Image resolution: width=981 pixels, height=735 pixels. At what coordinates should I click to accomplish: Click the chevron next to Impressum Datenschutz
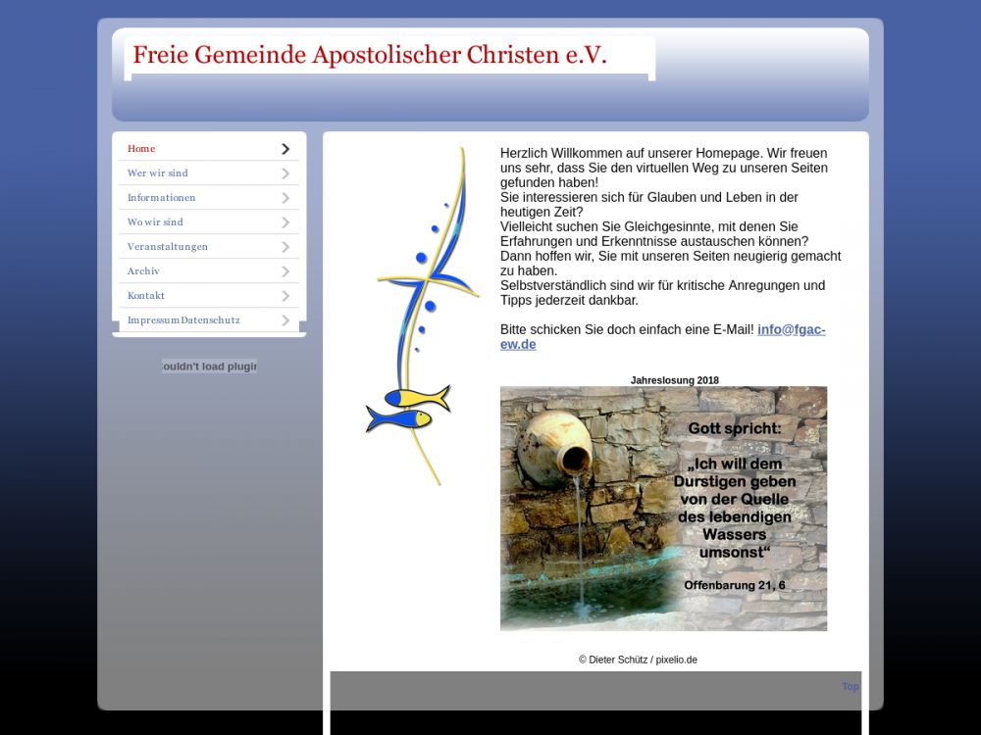click(x=285, y=320)
